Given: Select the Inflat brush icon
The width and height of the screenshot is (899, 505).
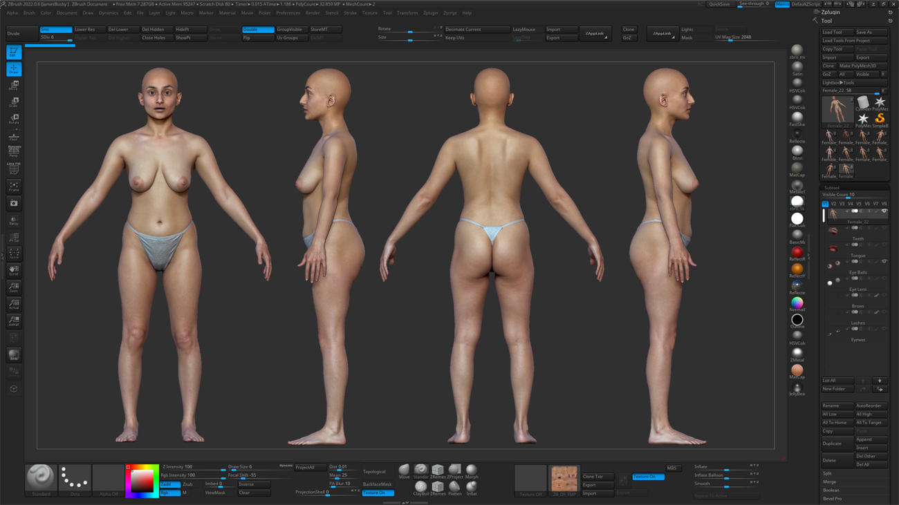Looking at the screenshot, I should pos(471,488).
